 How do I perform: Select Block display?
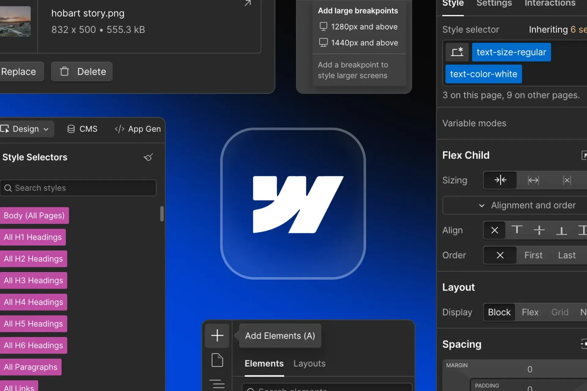coord(499,312)
